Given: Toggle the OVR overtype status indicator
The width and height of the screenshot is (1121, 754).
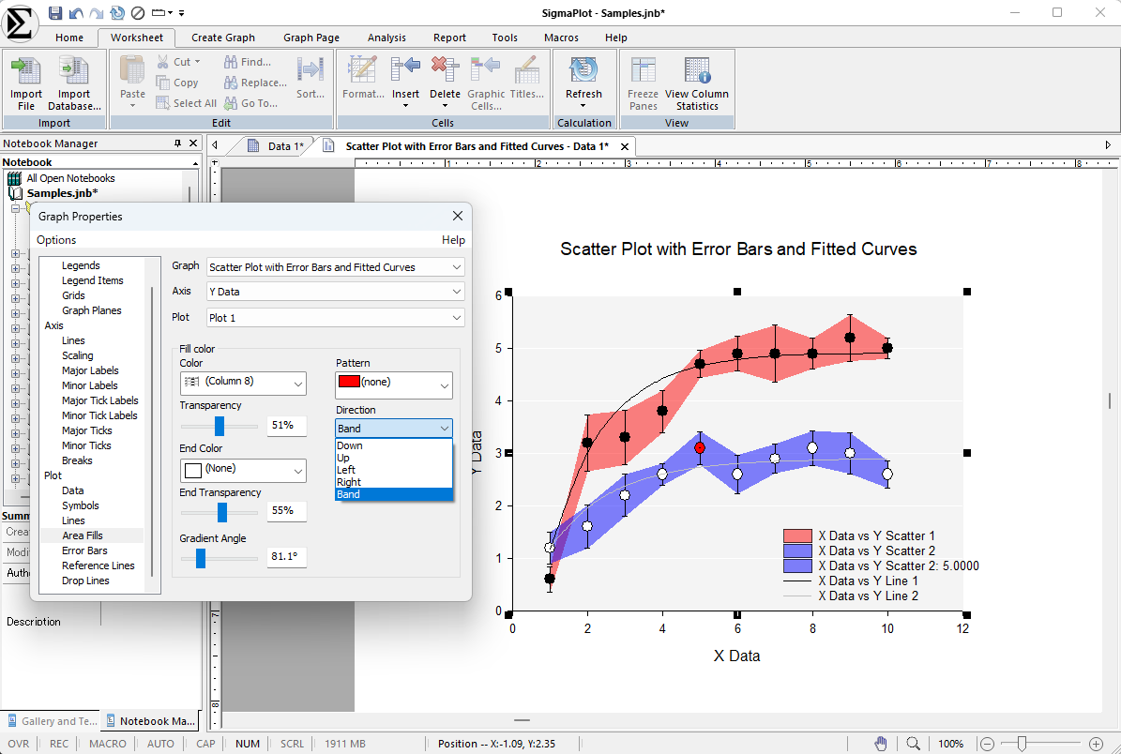Looking at the screenshot, I should tap(19, 744).
